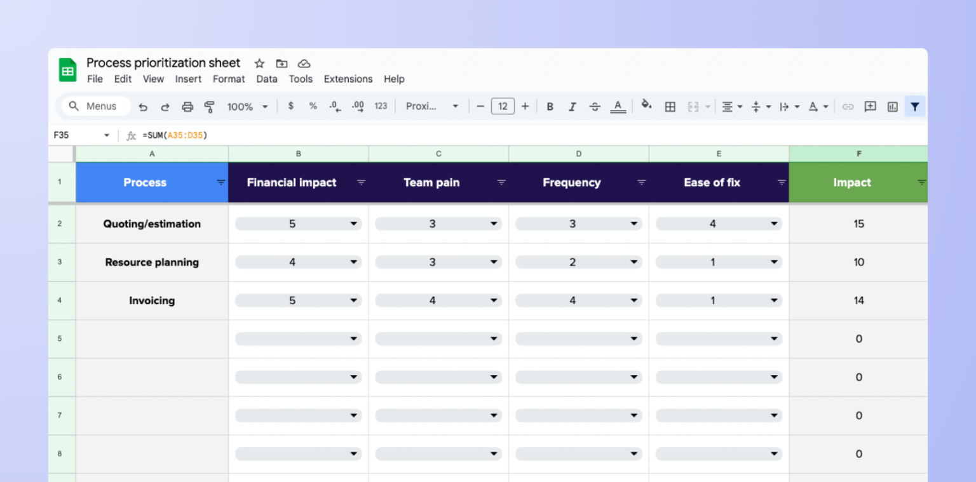Screen dimensions: 976x482
Task: Click the undo arrow in the toolbar
Action: coord(143,107)
